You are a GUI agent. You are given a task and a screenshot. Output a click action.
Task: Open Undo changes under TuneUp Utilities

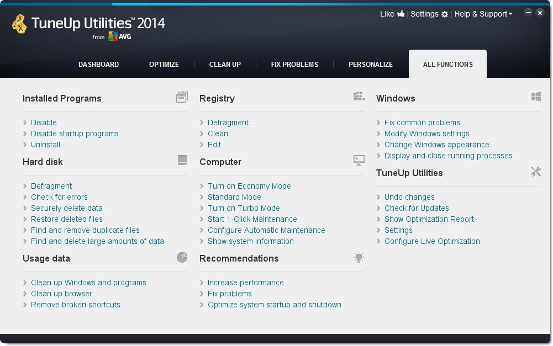click(x=409, y=197)
